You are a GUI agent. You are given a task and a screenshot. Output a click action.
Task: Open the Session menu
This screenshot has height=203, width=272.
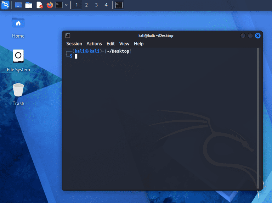click(x=74, y=44)
